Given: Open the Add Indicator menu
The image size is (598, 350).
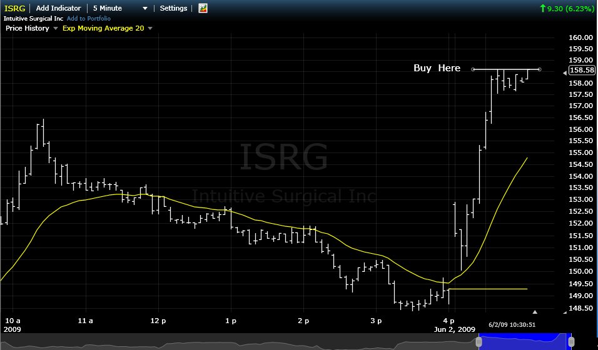Looking at the screenshot, I should click(x=58, y=8).
